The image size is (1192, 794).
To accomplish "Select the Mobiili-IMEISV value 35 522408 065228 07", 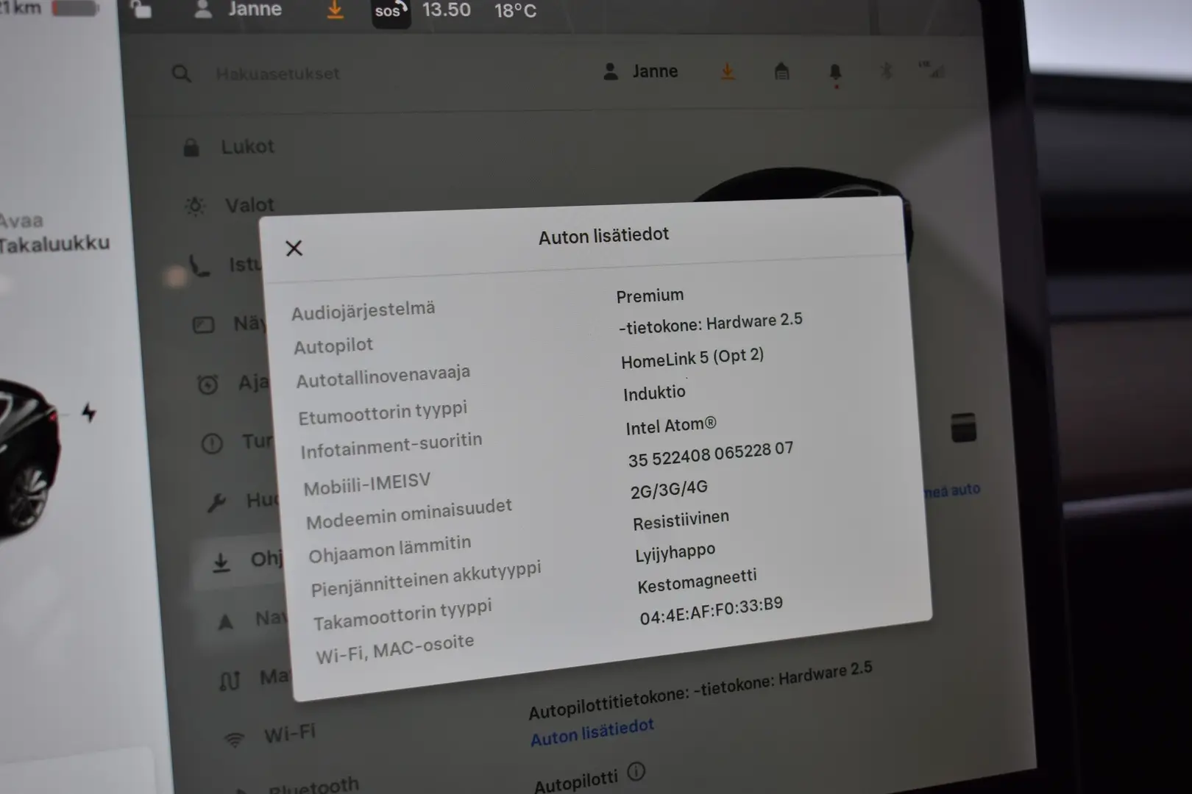I will point(711,454).
